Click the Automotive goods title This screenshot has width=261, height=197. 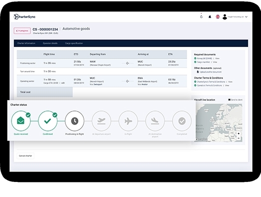[x=76, y=28]
